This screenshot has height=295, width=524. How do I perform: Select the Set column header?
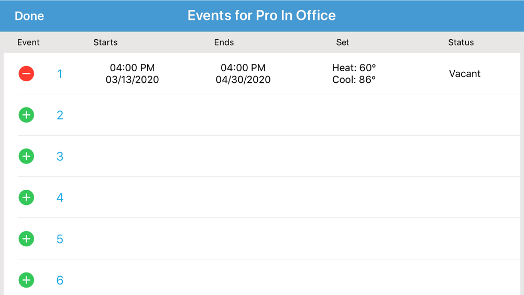(x=343, y=42)
